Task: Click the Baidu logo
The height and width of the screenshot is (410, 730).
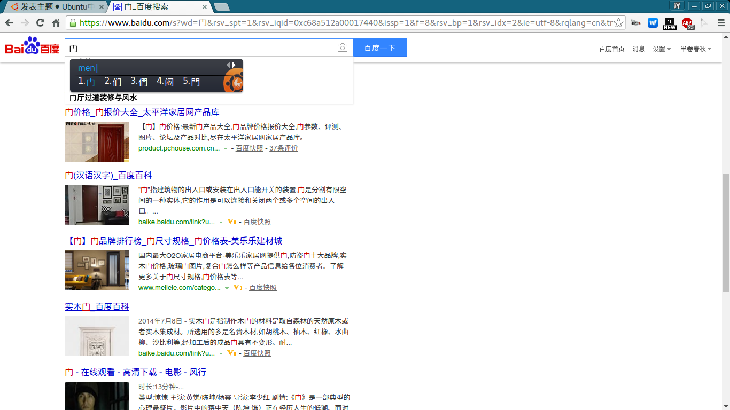Action: pyautogui.click(x=33, y=46)
